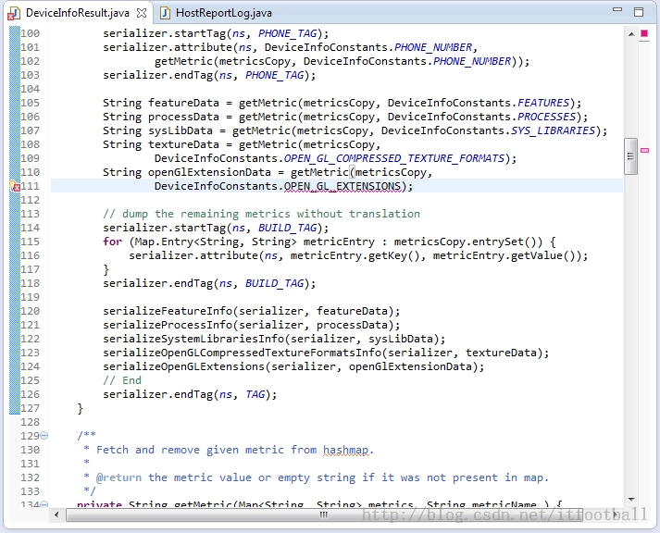Click the error marker on line 111

[15, 186]
